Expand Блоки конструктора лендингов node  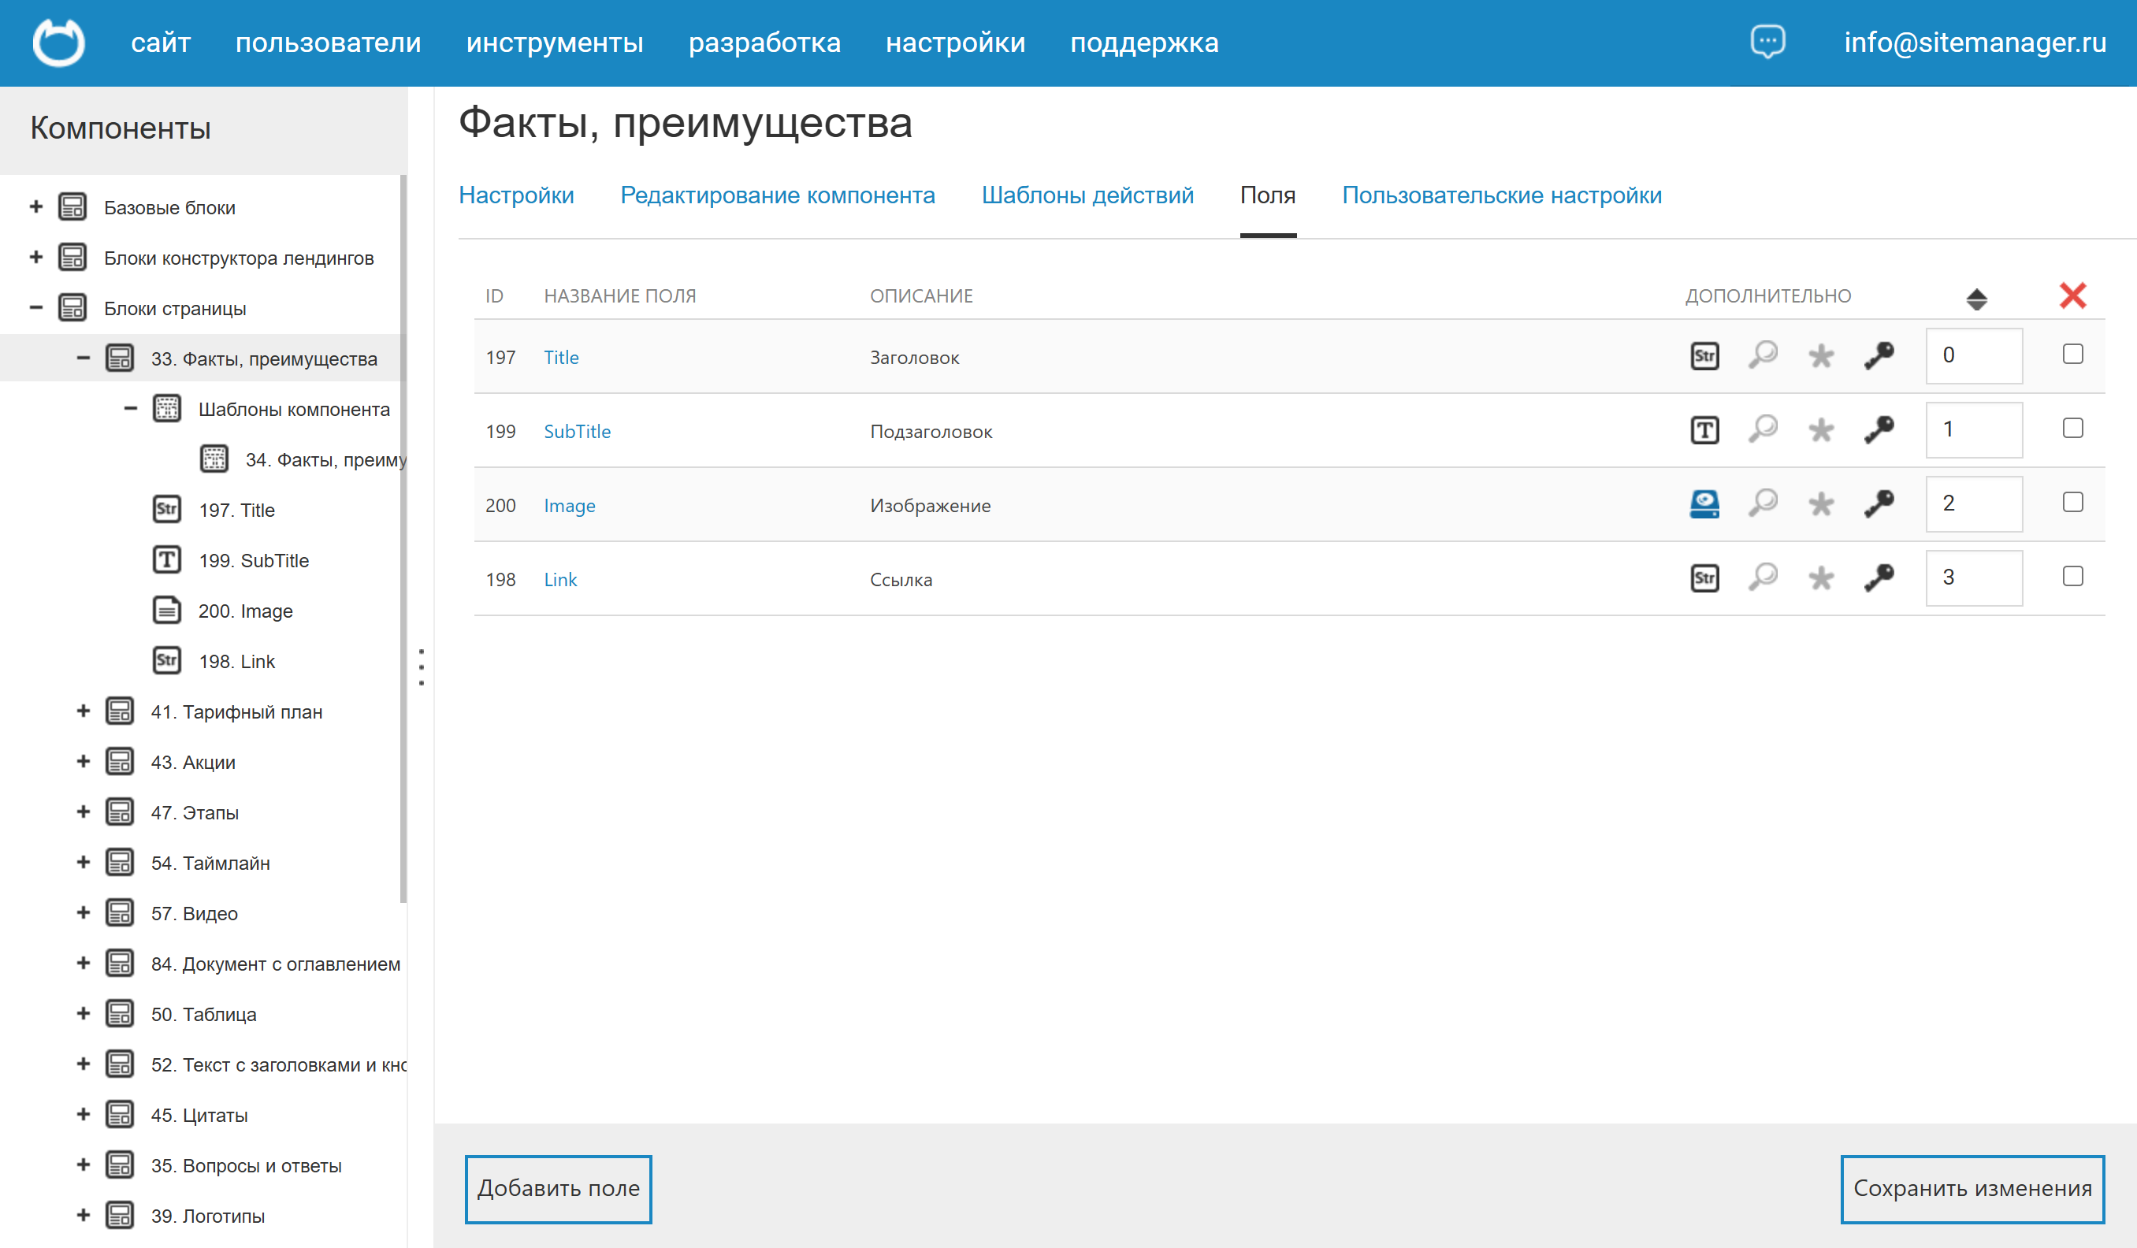(35, 257)
